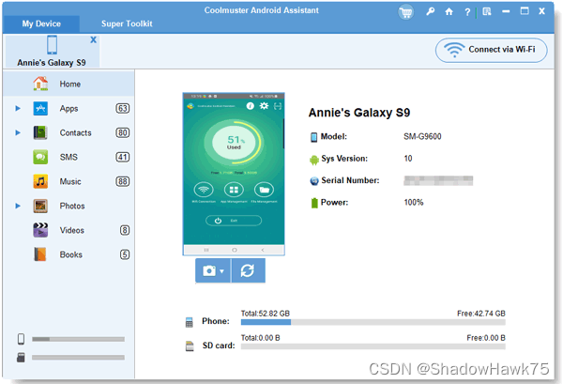Click the Phone storage usage bar
The image size is (563, 384).
tap(373, 322)
